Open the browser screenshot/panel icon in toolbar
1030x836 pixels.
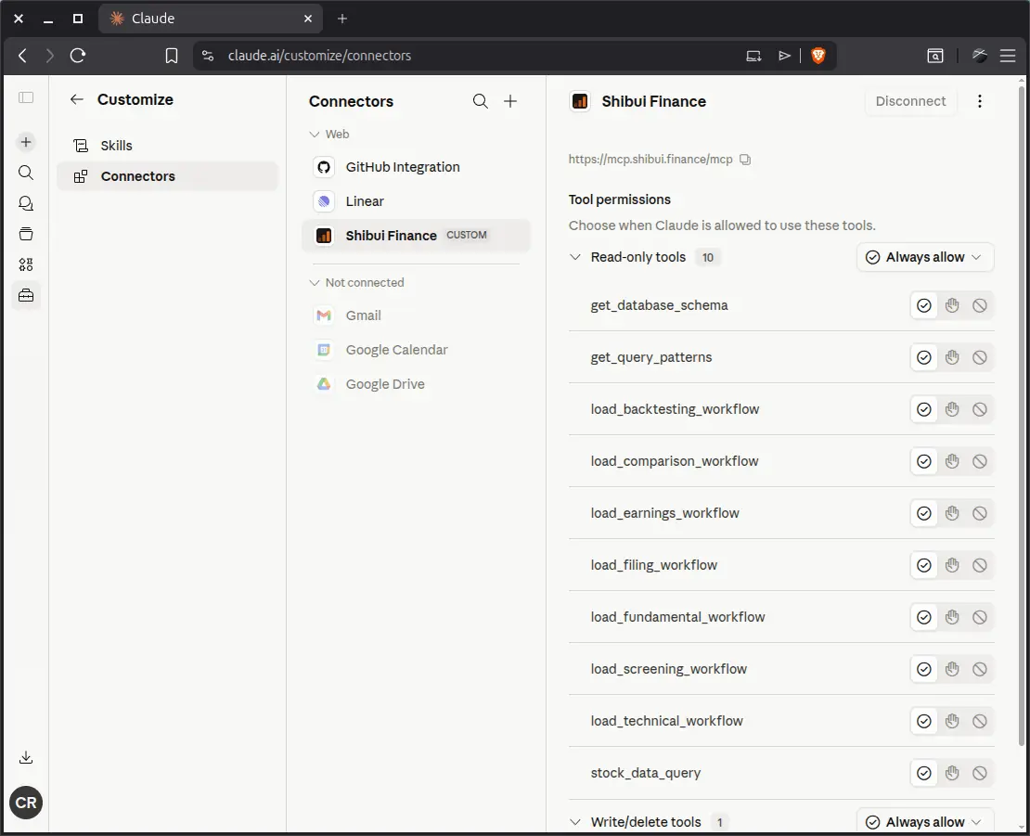click(934, 56)
